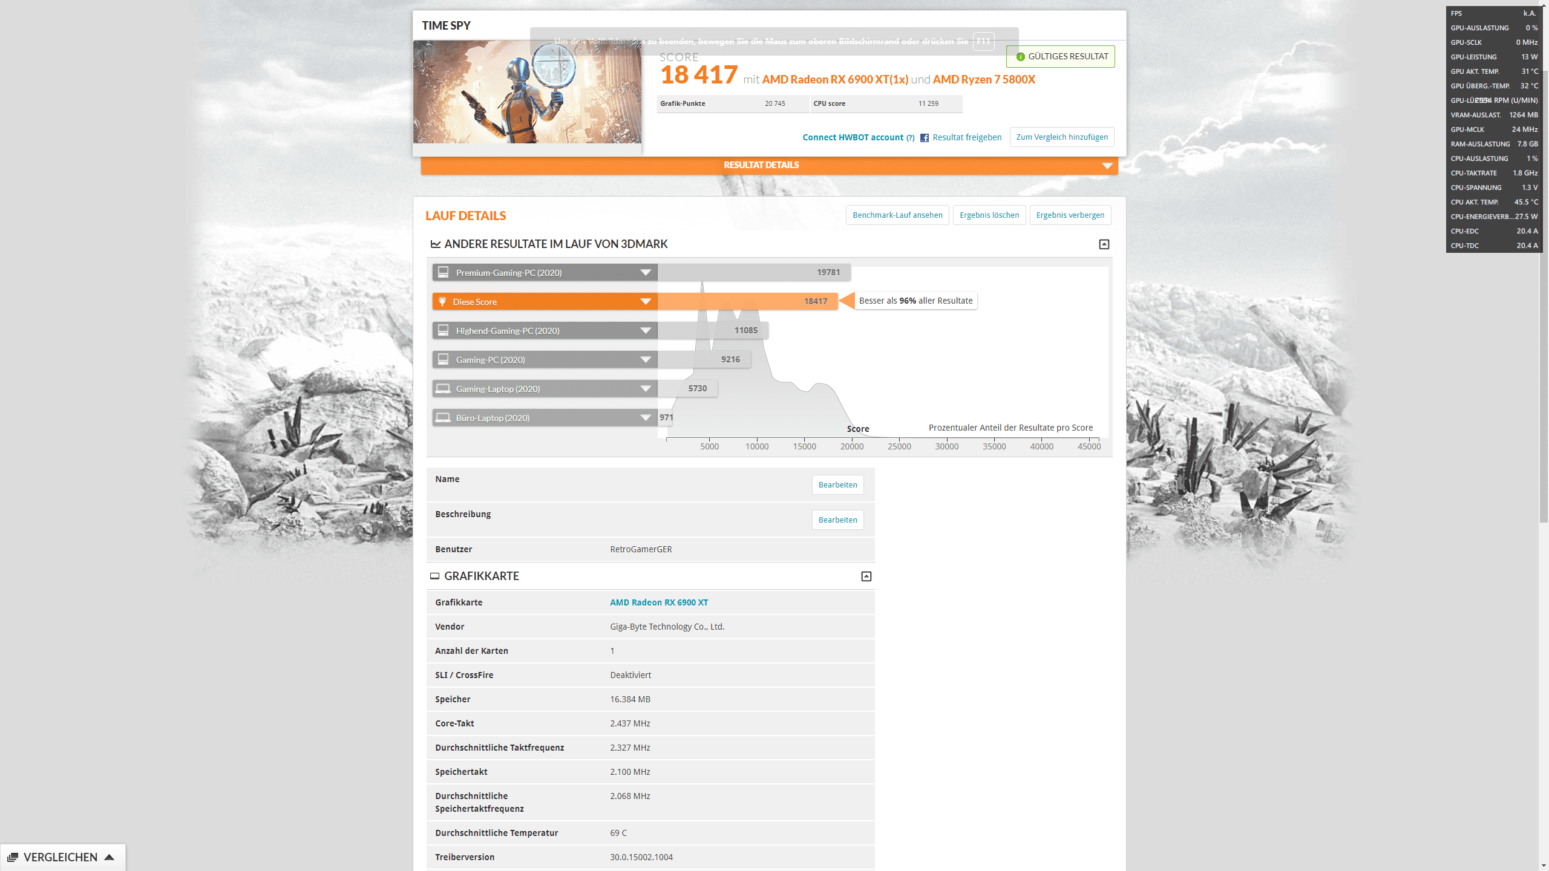Click the Benchmark-Lauf ansehen button
1549x871 pixels.
[897, 215]
